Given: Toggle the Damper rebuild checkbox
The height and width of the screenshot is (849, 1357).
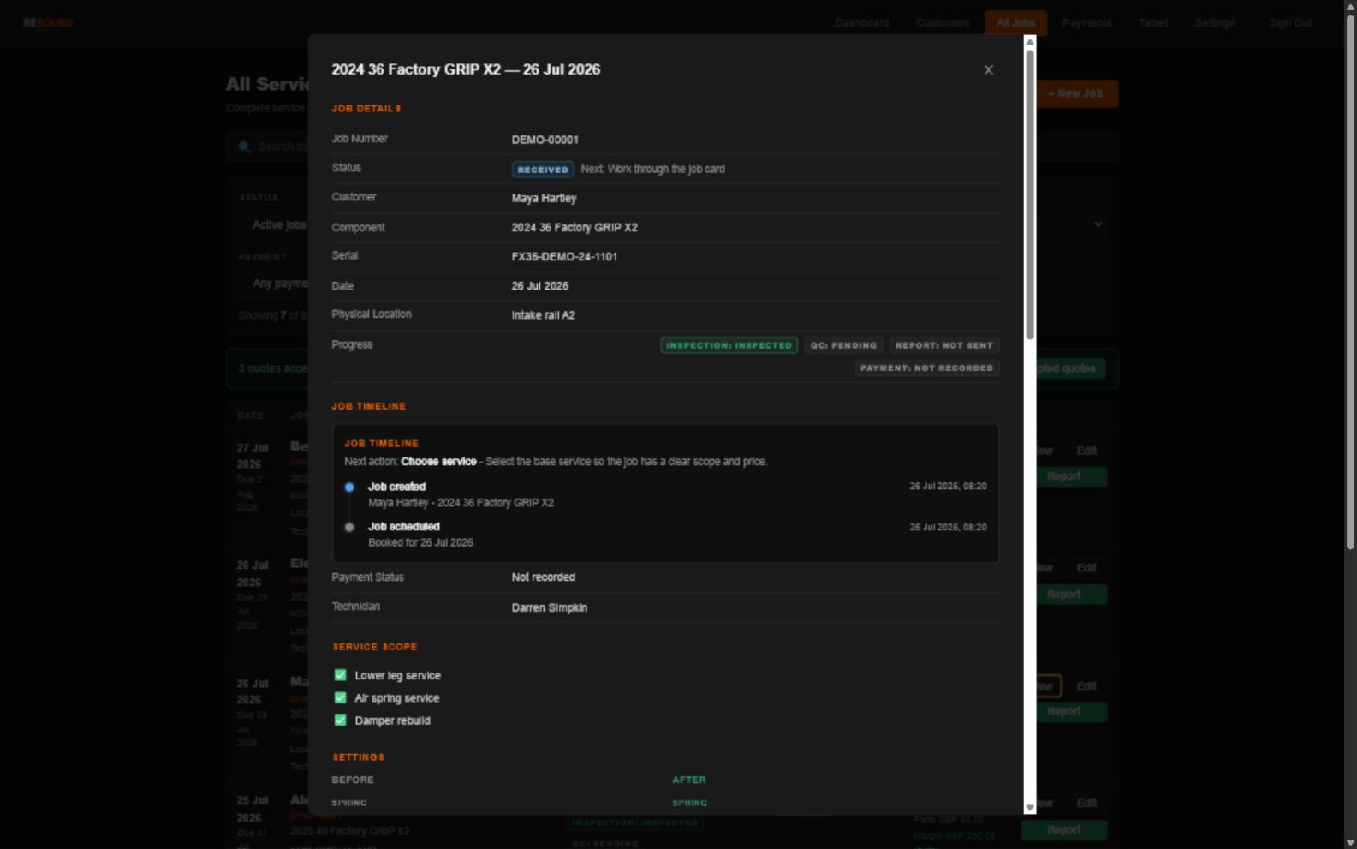Looking at the screenshot, I should pyautogui.click(x=340, y=720).
